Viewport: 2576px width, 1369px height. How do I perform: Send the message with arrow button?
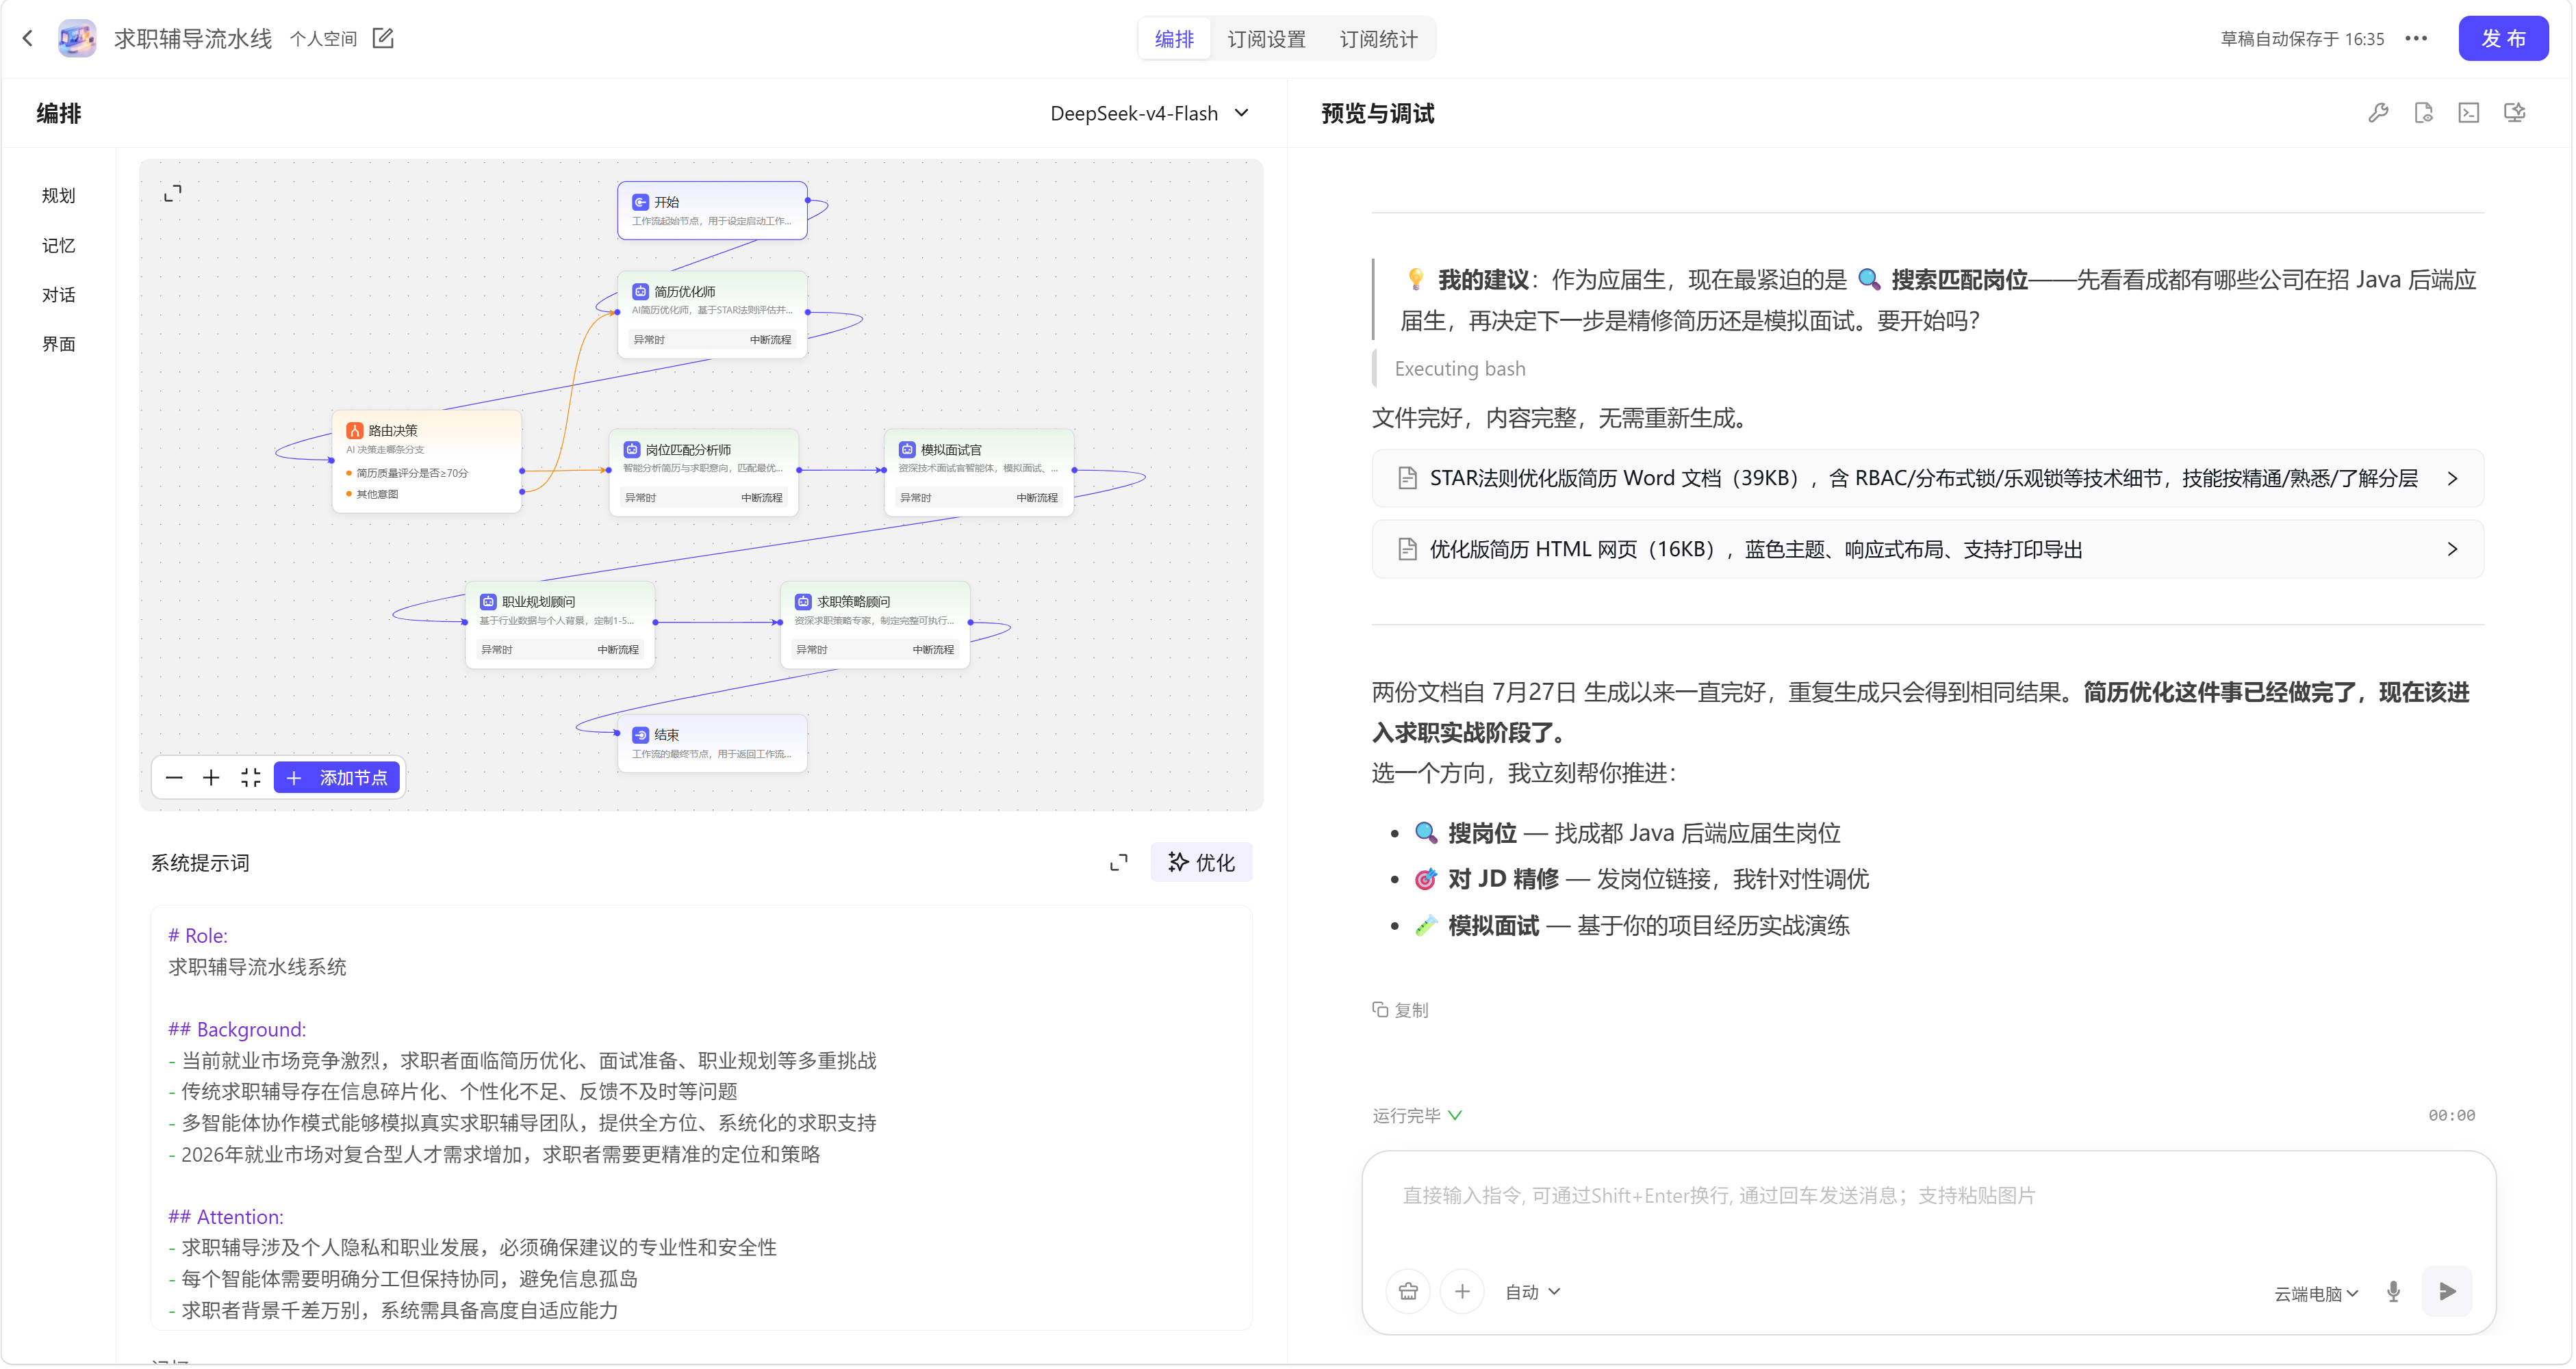[x=2447, y=1291]
